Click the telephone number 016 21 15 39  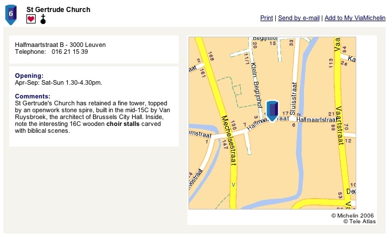pos(70,52)
